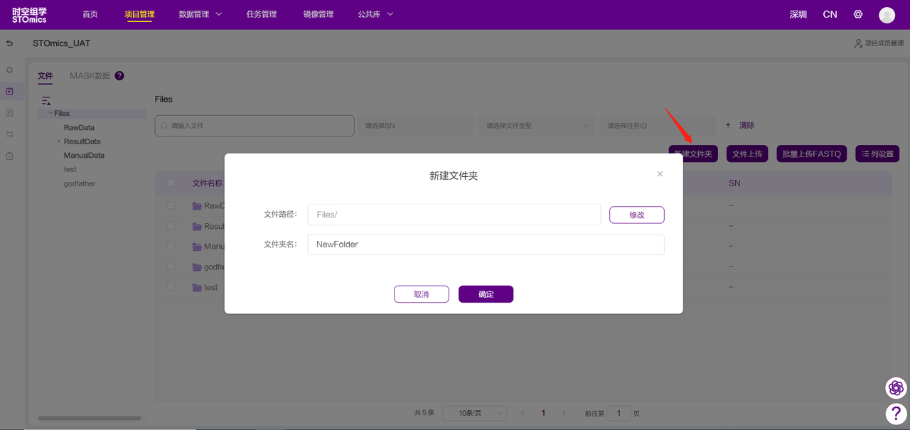Open the 10条/页 page size dropdown
The image size is (910, 430).
point(474,413)
